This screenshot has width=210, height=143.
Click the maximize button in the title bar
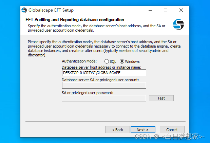166,10
